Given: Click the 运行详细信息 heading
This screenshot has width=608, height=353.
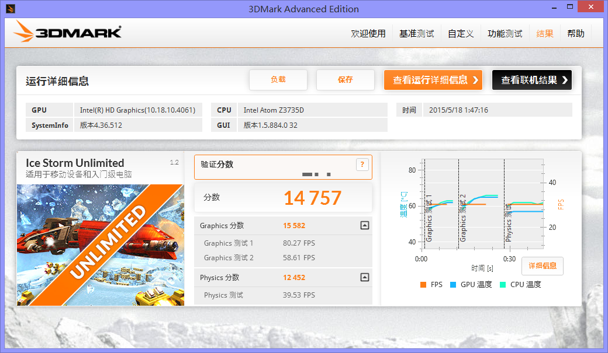Looking at the screenshot, I should click(57, 81).
